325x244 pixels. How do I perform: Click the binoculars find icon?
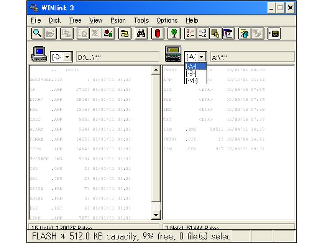pos(141,33)
